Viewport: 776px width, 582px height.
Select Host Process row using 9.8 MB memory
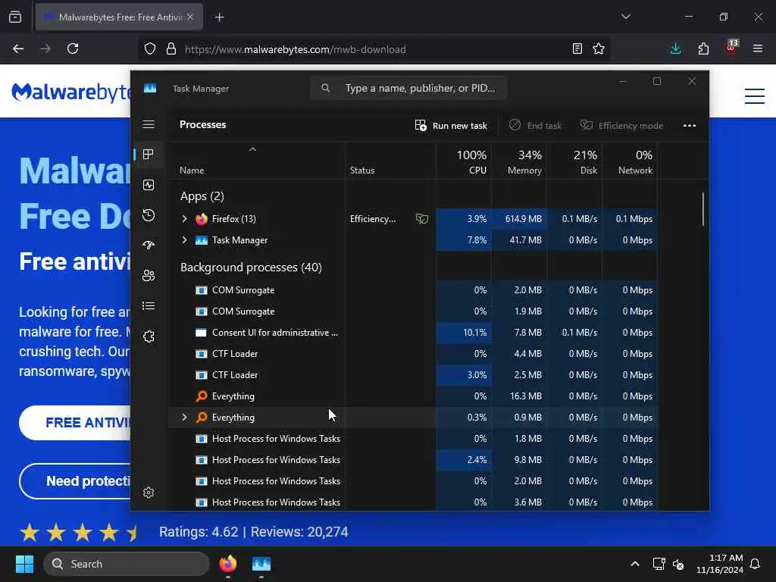point(413,460)
